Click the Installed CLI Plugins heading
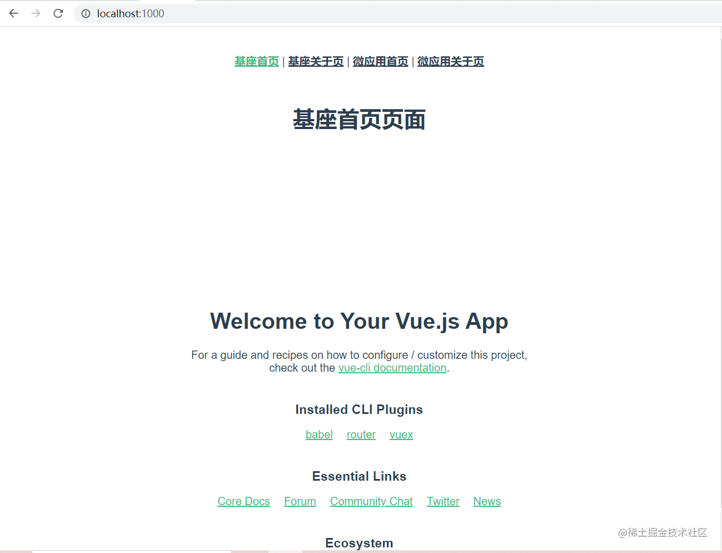This screenshot has height=553, width=722. tap(359, 409)
